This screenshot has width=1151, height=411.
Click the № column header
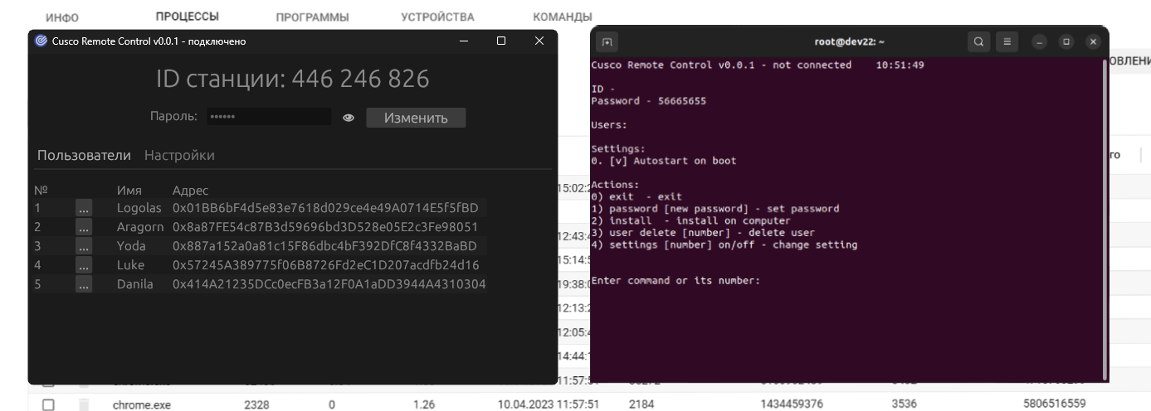41,191
